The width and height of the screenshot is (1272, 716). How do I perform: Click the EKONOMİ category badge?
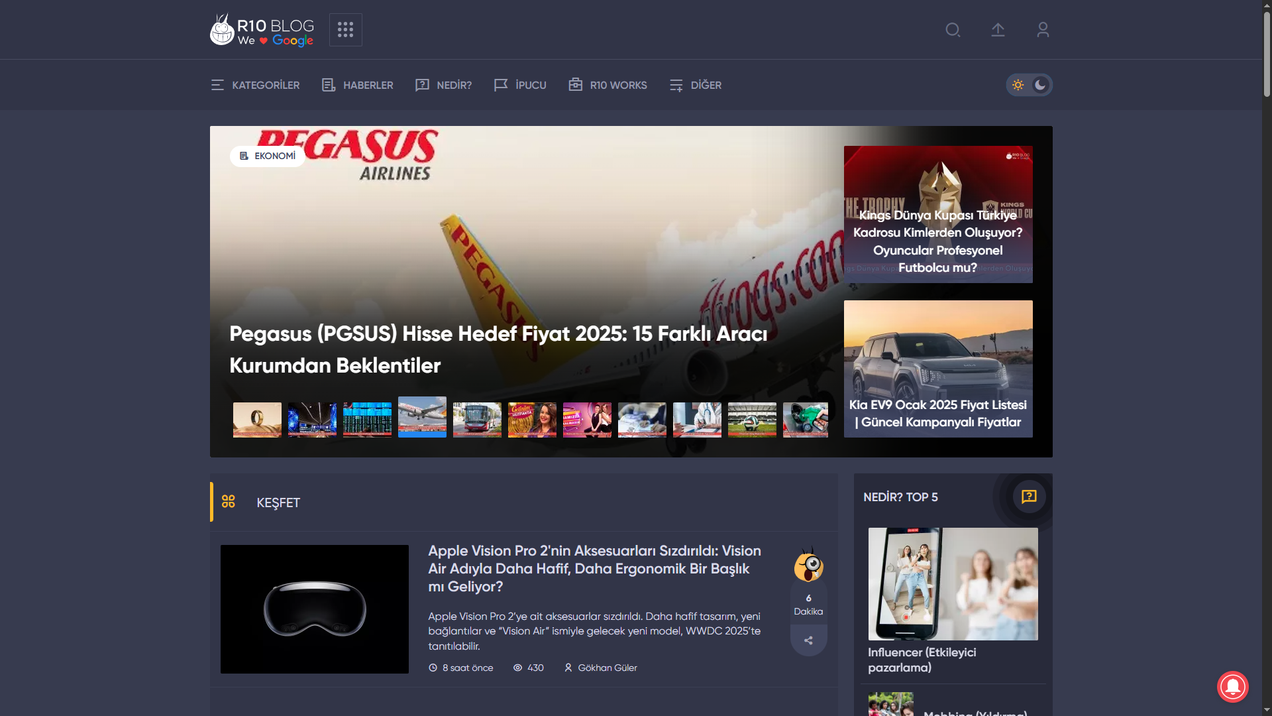point(268,156)
